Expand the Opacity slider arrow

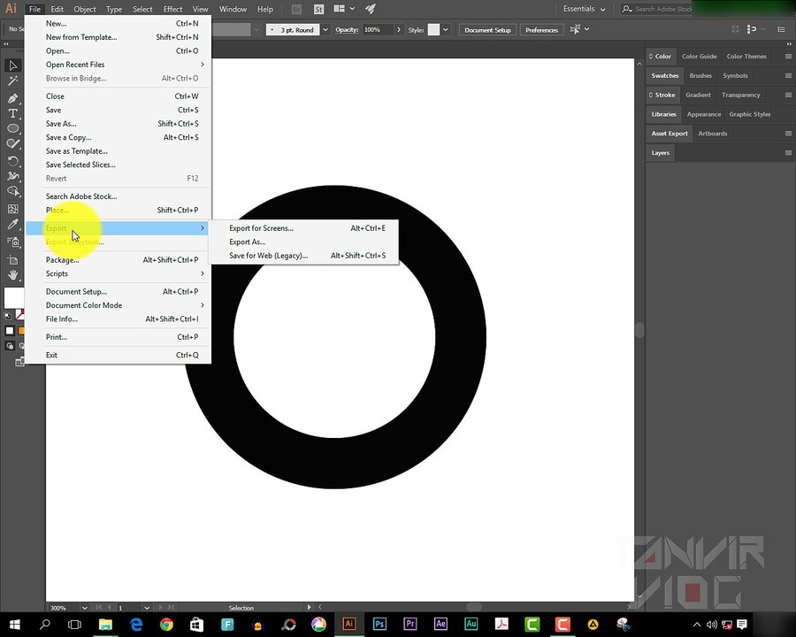[x=399, y=30]
